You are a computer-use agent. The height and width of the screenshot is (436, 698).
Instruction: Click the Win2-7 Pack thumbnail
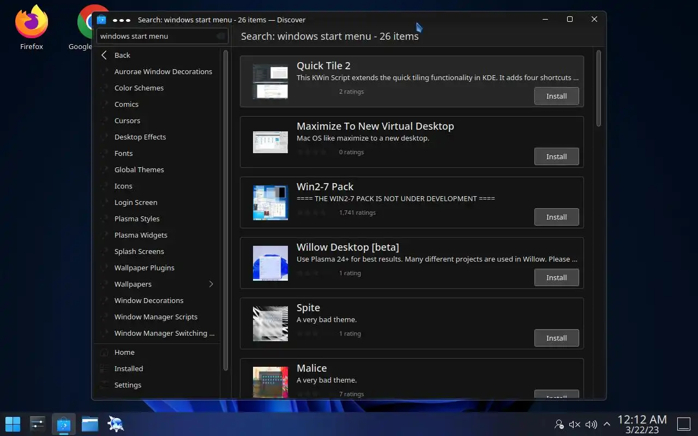point(270,202)
